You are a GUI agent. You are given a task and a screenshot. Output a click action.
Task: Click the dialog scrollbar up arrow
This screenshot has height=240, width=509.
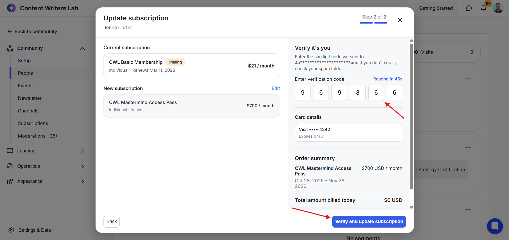pos(411,40)
